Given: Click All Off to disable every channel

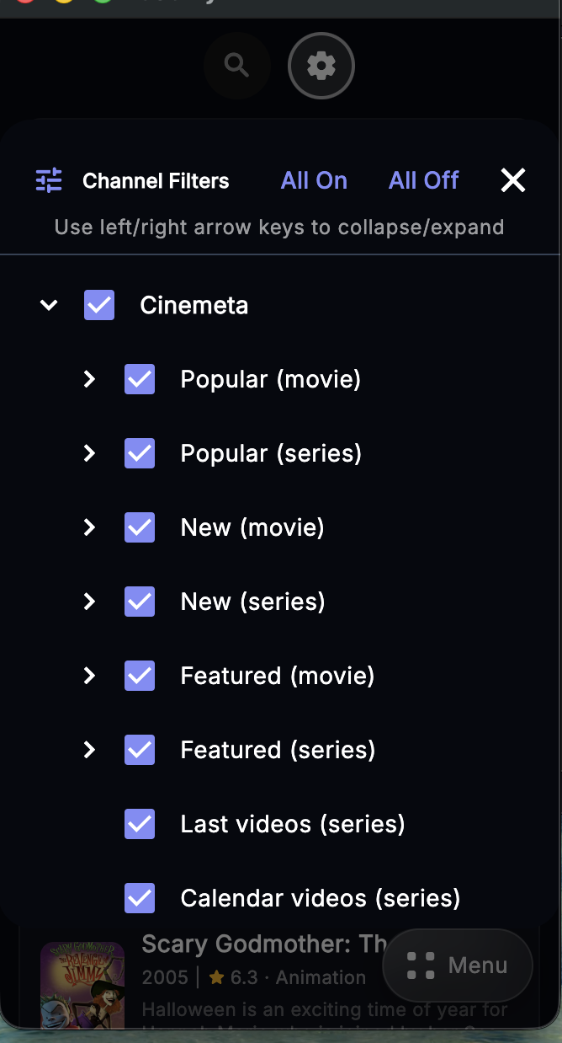Looking at the screenshot, I should (423, 179).
